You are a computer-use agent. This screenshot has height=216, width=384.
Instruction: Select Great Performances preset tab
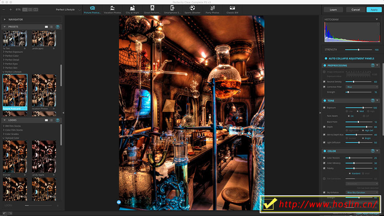pos(152,10)
